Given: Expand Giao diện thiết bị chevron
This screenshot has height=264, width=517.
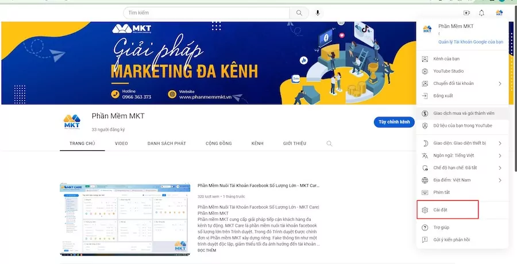Looking at the screenshot, I should coord(500,143).
